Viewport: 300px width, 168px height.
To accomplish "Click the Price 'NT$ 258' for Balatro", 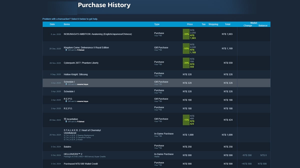I will tap(187, 147).
